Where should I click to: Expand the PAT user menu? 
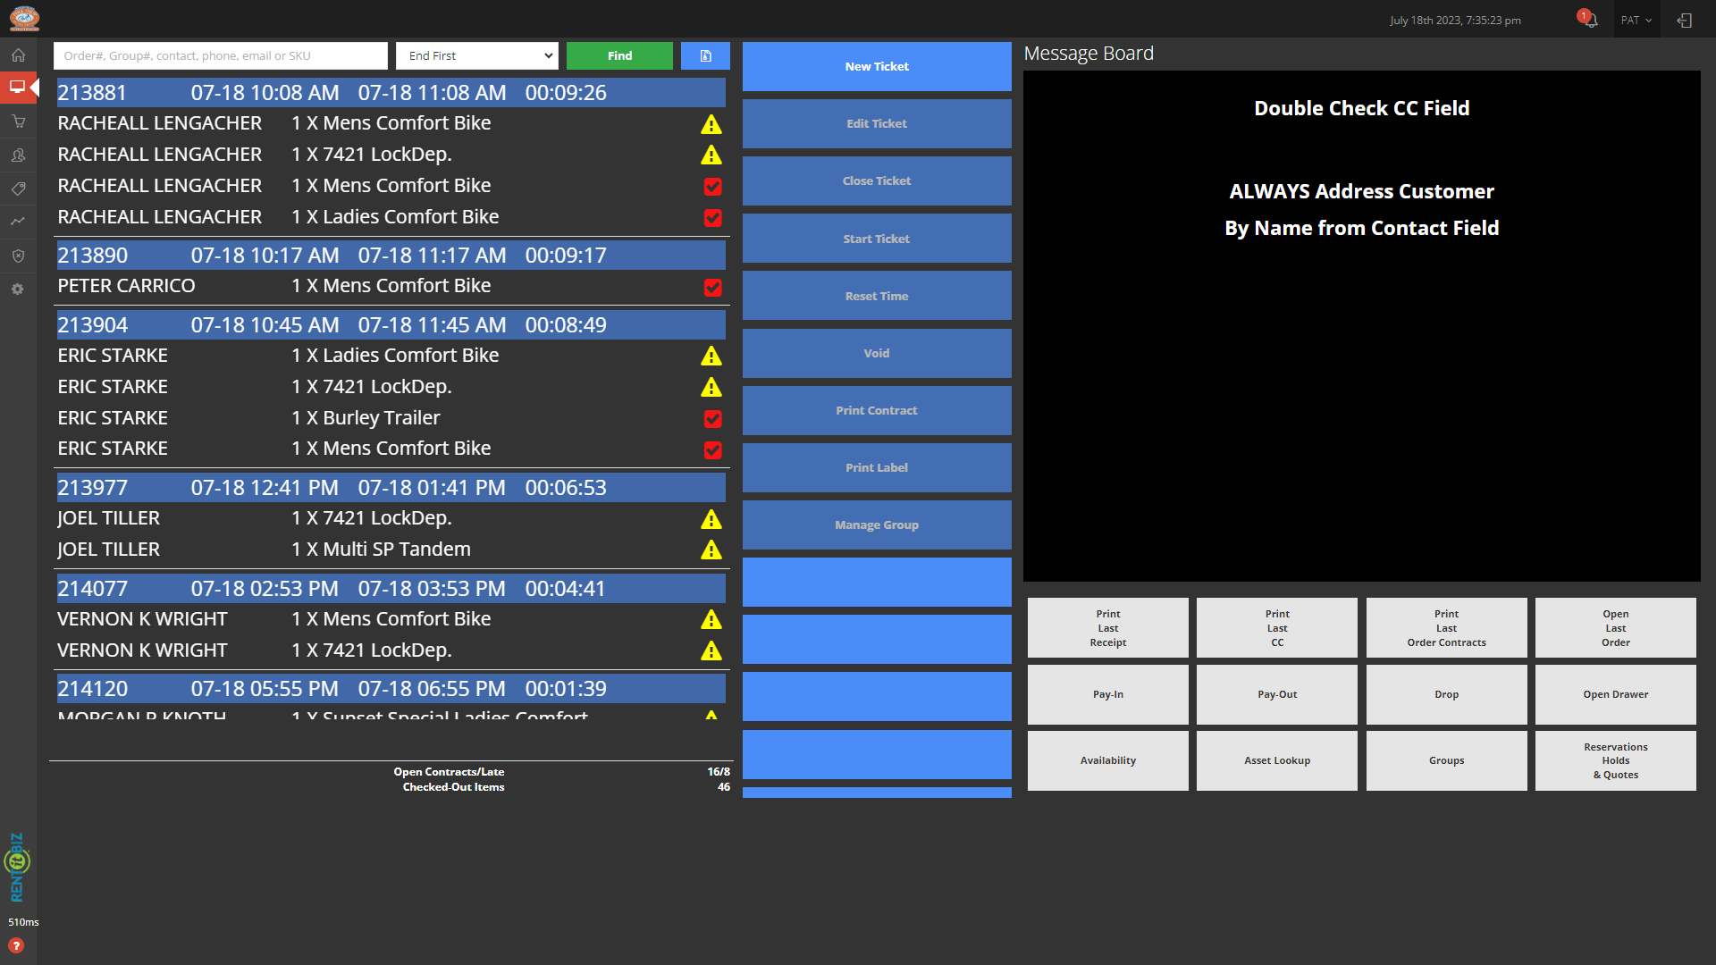click(x=1636, y=20)
